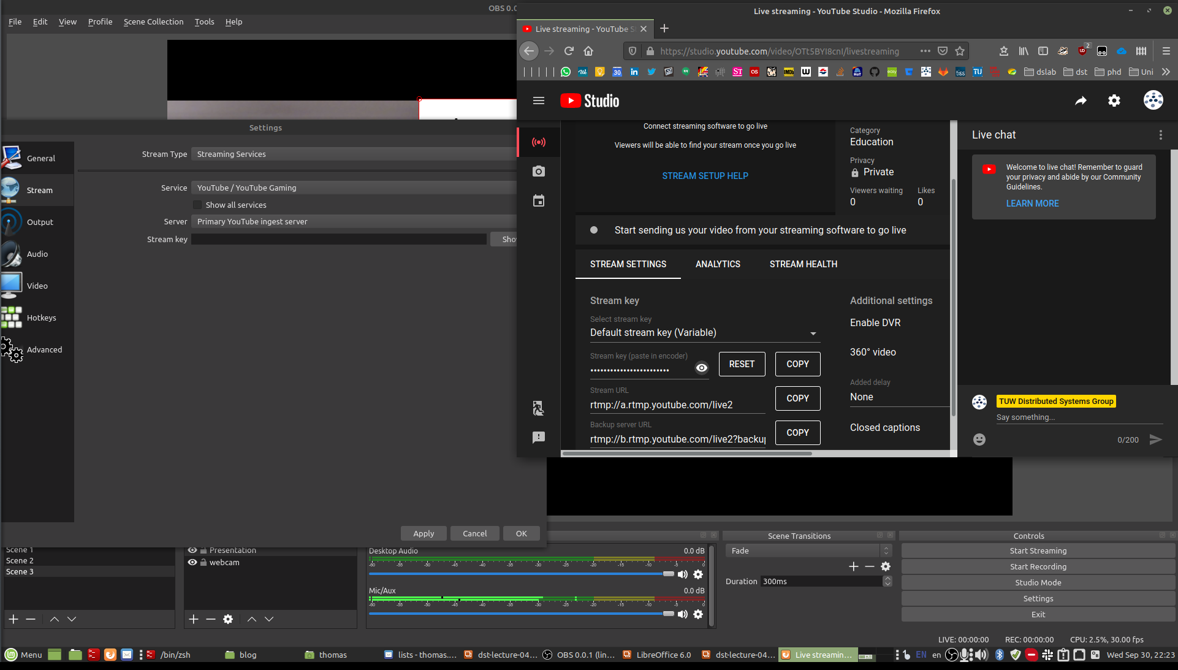Open the YouTube Studio hamburger menu
1178x670 pixels.
539,101
